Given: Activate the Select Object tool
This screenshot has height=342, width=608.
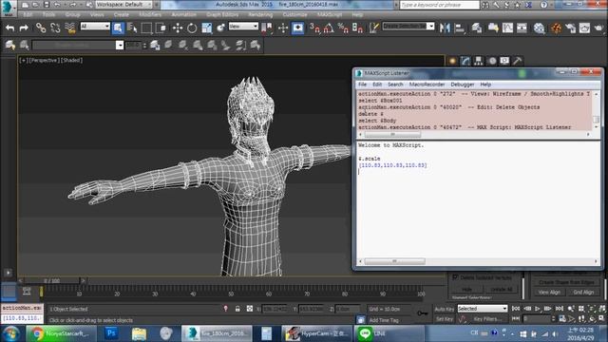Looking at the screenshot, I should (x=118, y=28).
